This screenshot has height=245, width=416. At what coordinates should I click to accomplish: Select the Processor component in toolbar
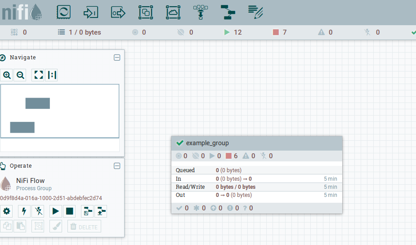tap(63, 12)
